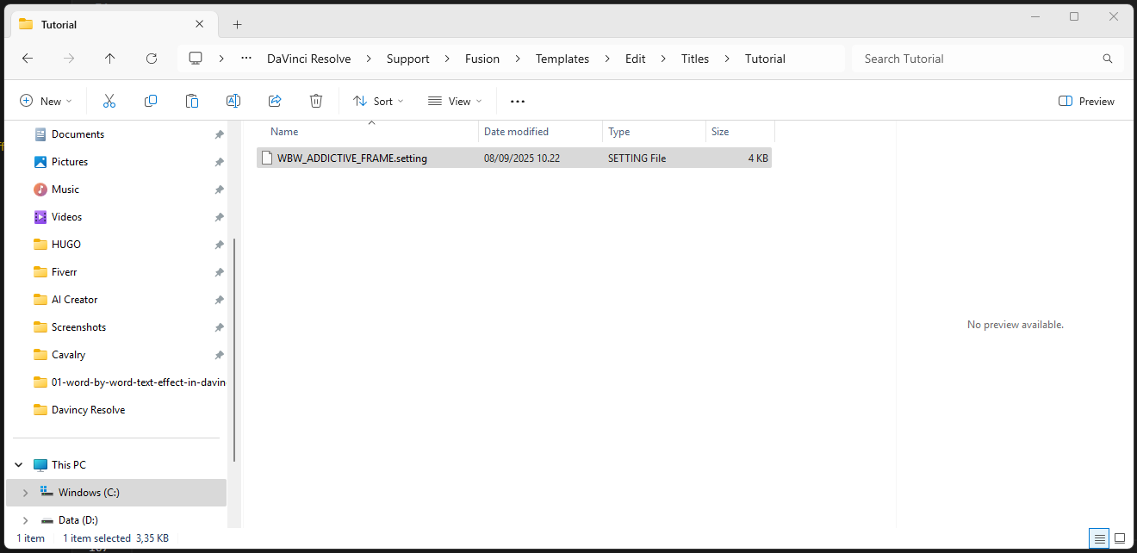Go up one folder level
The height and width of the screenshot is (553, 1137).
(x=109, y=59)
